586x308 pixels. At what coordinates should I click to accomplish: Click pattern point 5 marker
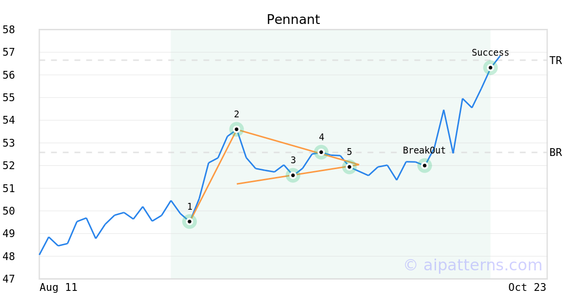click(x=349, y=167)
